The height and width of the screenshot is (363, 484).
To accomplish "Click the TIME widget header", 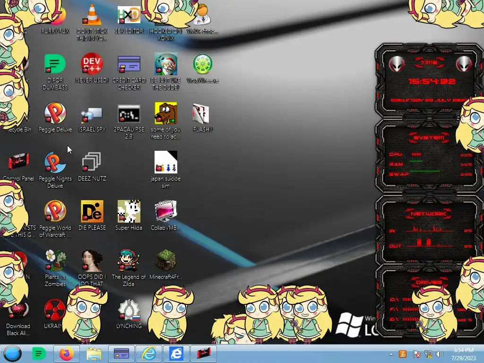I will (x=429, y=63).
